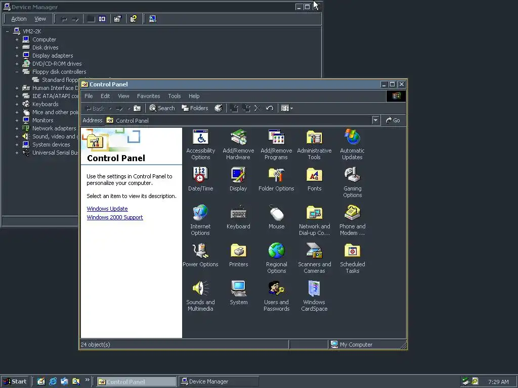Image resolution: width=518 pixels, height=388 pixels.
Task: Click the Go button
Action: click(393, 120)
